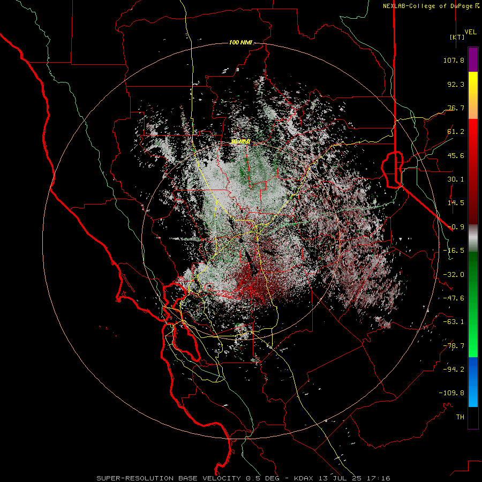Pick the gray near-zero segment of velocity scale

[473, 238]
